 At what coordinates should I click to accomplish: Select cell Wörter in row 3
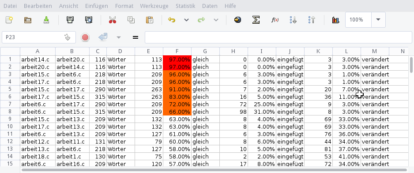coord(120,74)
